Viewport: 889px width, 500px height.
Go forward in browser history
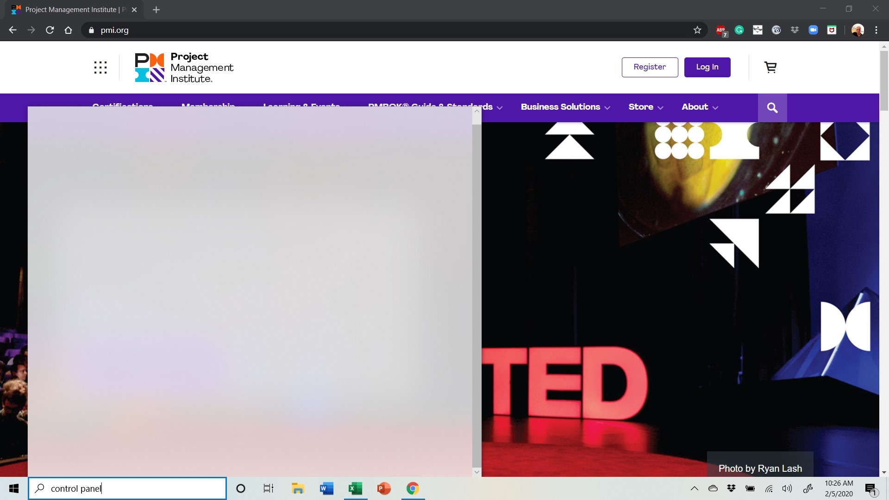coord(31,30)
